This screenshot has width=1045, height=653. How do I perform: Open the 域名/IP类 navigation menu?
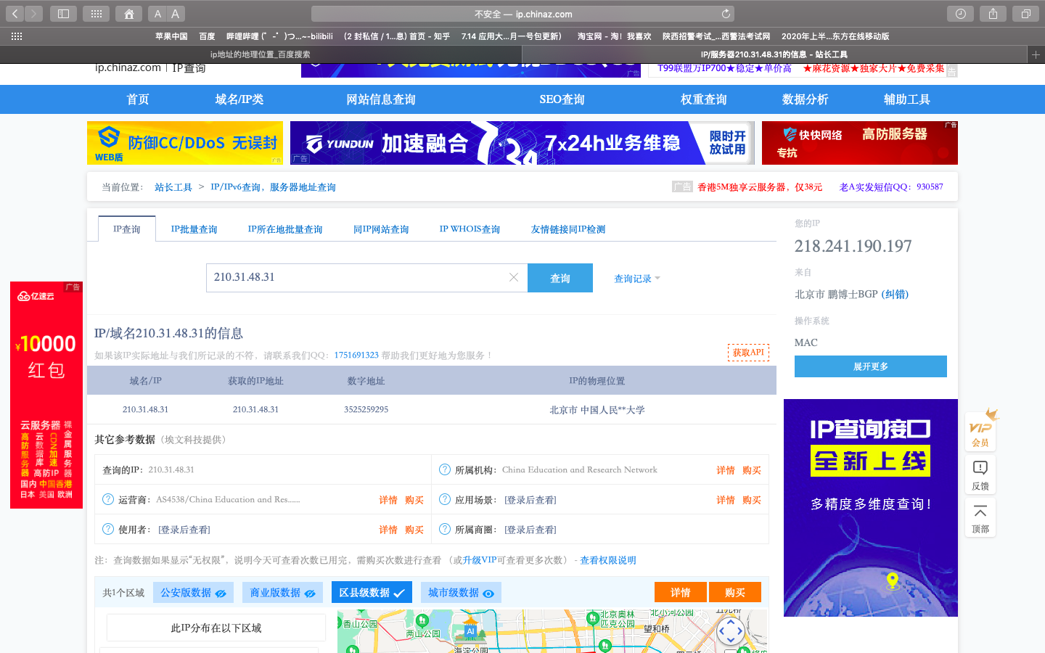[239, 99]
